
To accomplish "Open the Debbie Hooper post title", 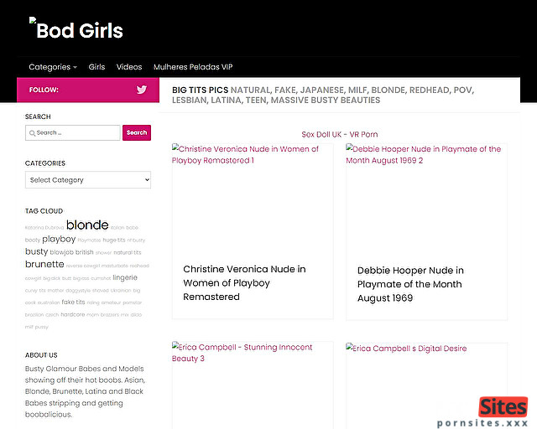I will click(x=410, y=284).
